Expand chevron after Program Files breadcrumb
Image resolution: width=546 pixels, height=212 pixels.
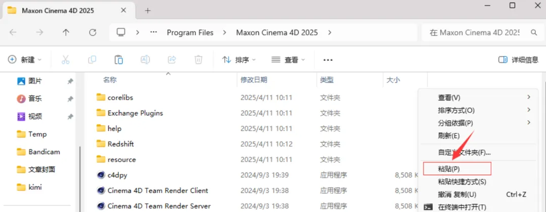tap(224, 32)
